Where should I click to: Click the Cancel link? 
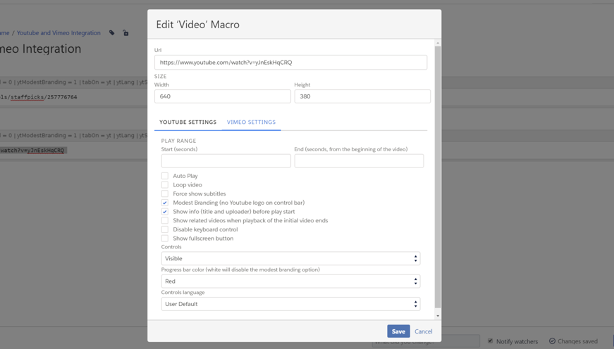[x=424, y=331]
